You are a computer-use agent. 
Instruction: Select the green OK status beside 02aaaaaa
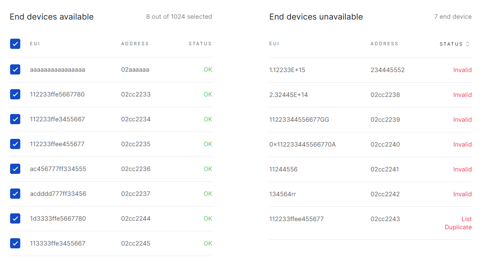coord(208,69)
